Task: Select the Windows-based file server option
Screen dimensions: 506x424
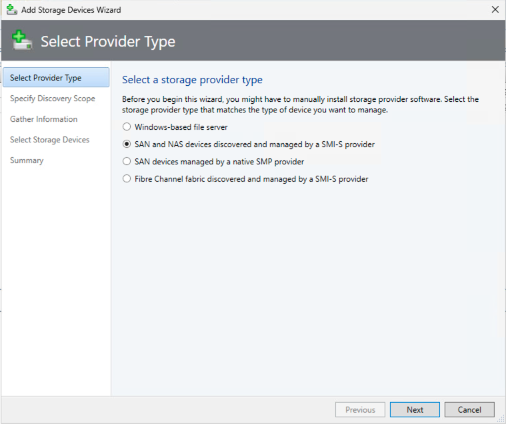Action: (x=127, y=126)
